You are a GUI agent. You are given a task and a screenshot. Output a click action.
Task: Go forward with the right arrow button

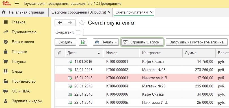coord(70,23)
